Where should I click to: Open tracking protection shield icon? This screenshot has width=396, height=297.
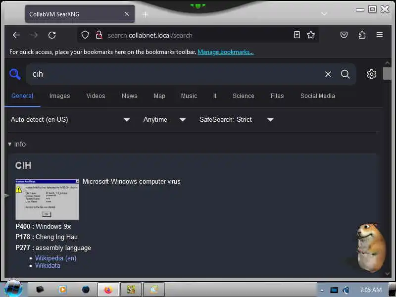click(x=85, y=35)
